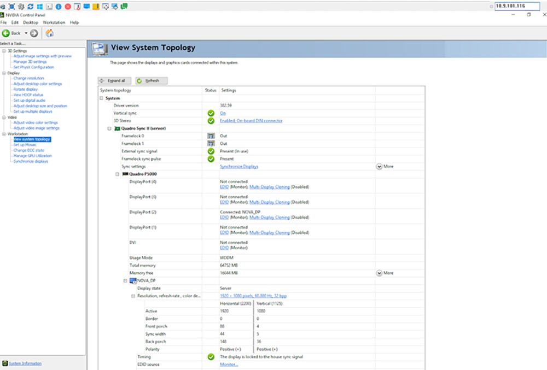547x370 pixels.
Task: Click the red X circle icon in top toolbar
Action: pos(68,6)
